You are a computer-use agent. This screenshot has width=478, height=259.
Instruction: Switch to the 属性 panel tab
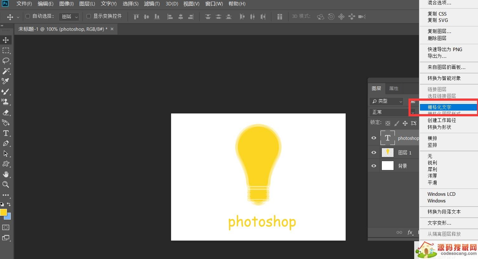coord(394,89)
